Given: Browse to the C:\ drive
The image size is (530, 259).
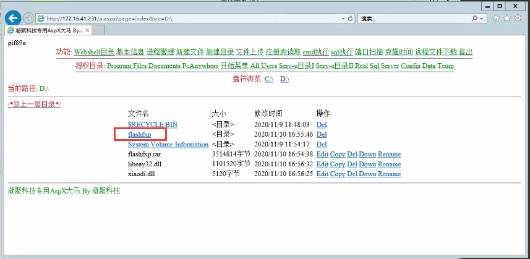Looking at the screenshot, I should click(x=269, y=79).
